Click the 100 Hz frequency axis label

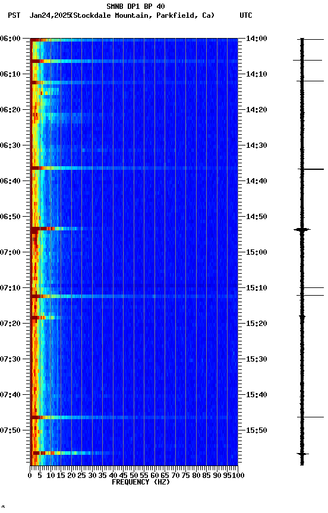click(239, 476)
